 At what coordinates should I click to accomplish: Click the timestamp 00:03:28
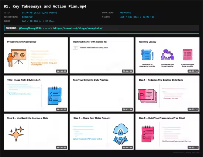(x=193, y=109)
